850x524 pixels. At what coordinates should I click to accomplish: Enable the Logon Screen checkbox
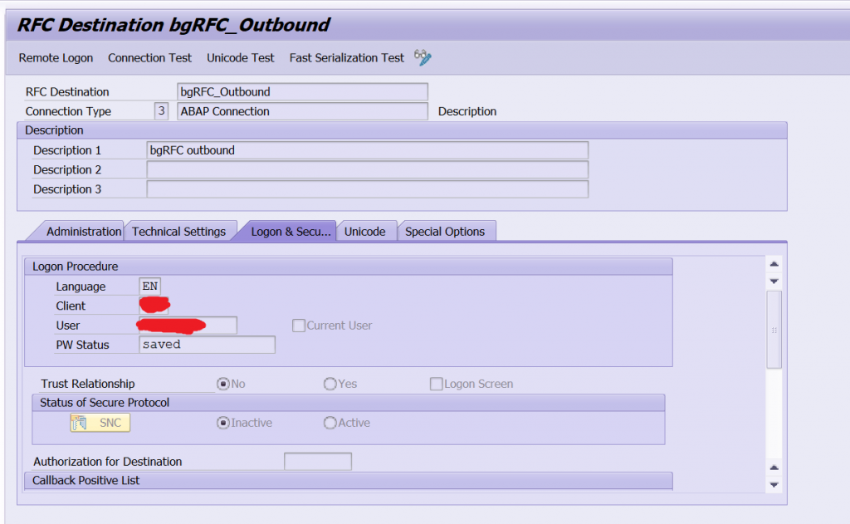[x=436, y=384]
